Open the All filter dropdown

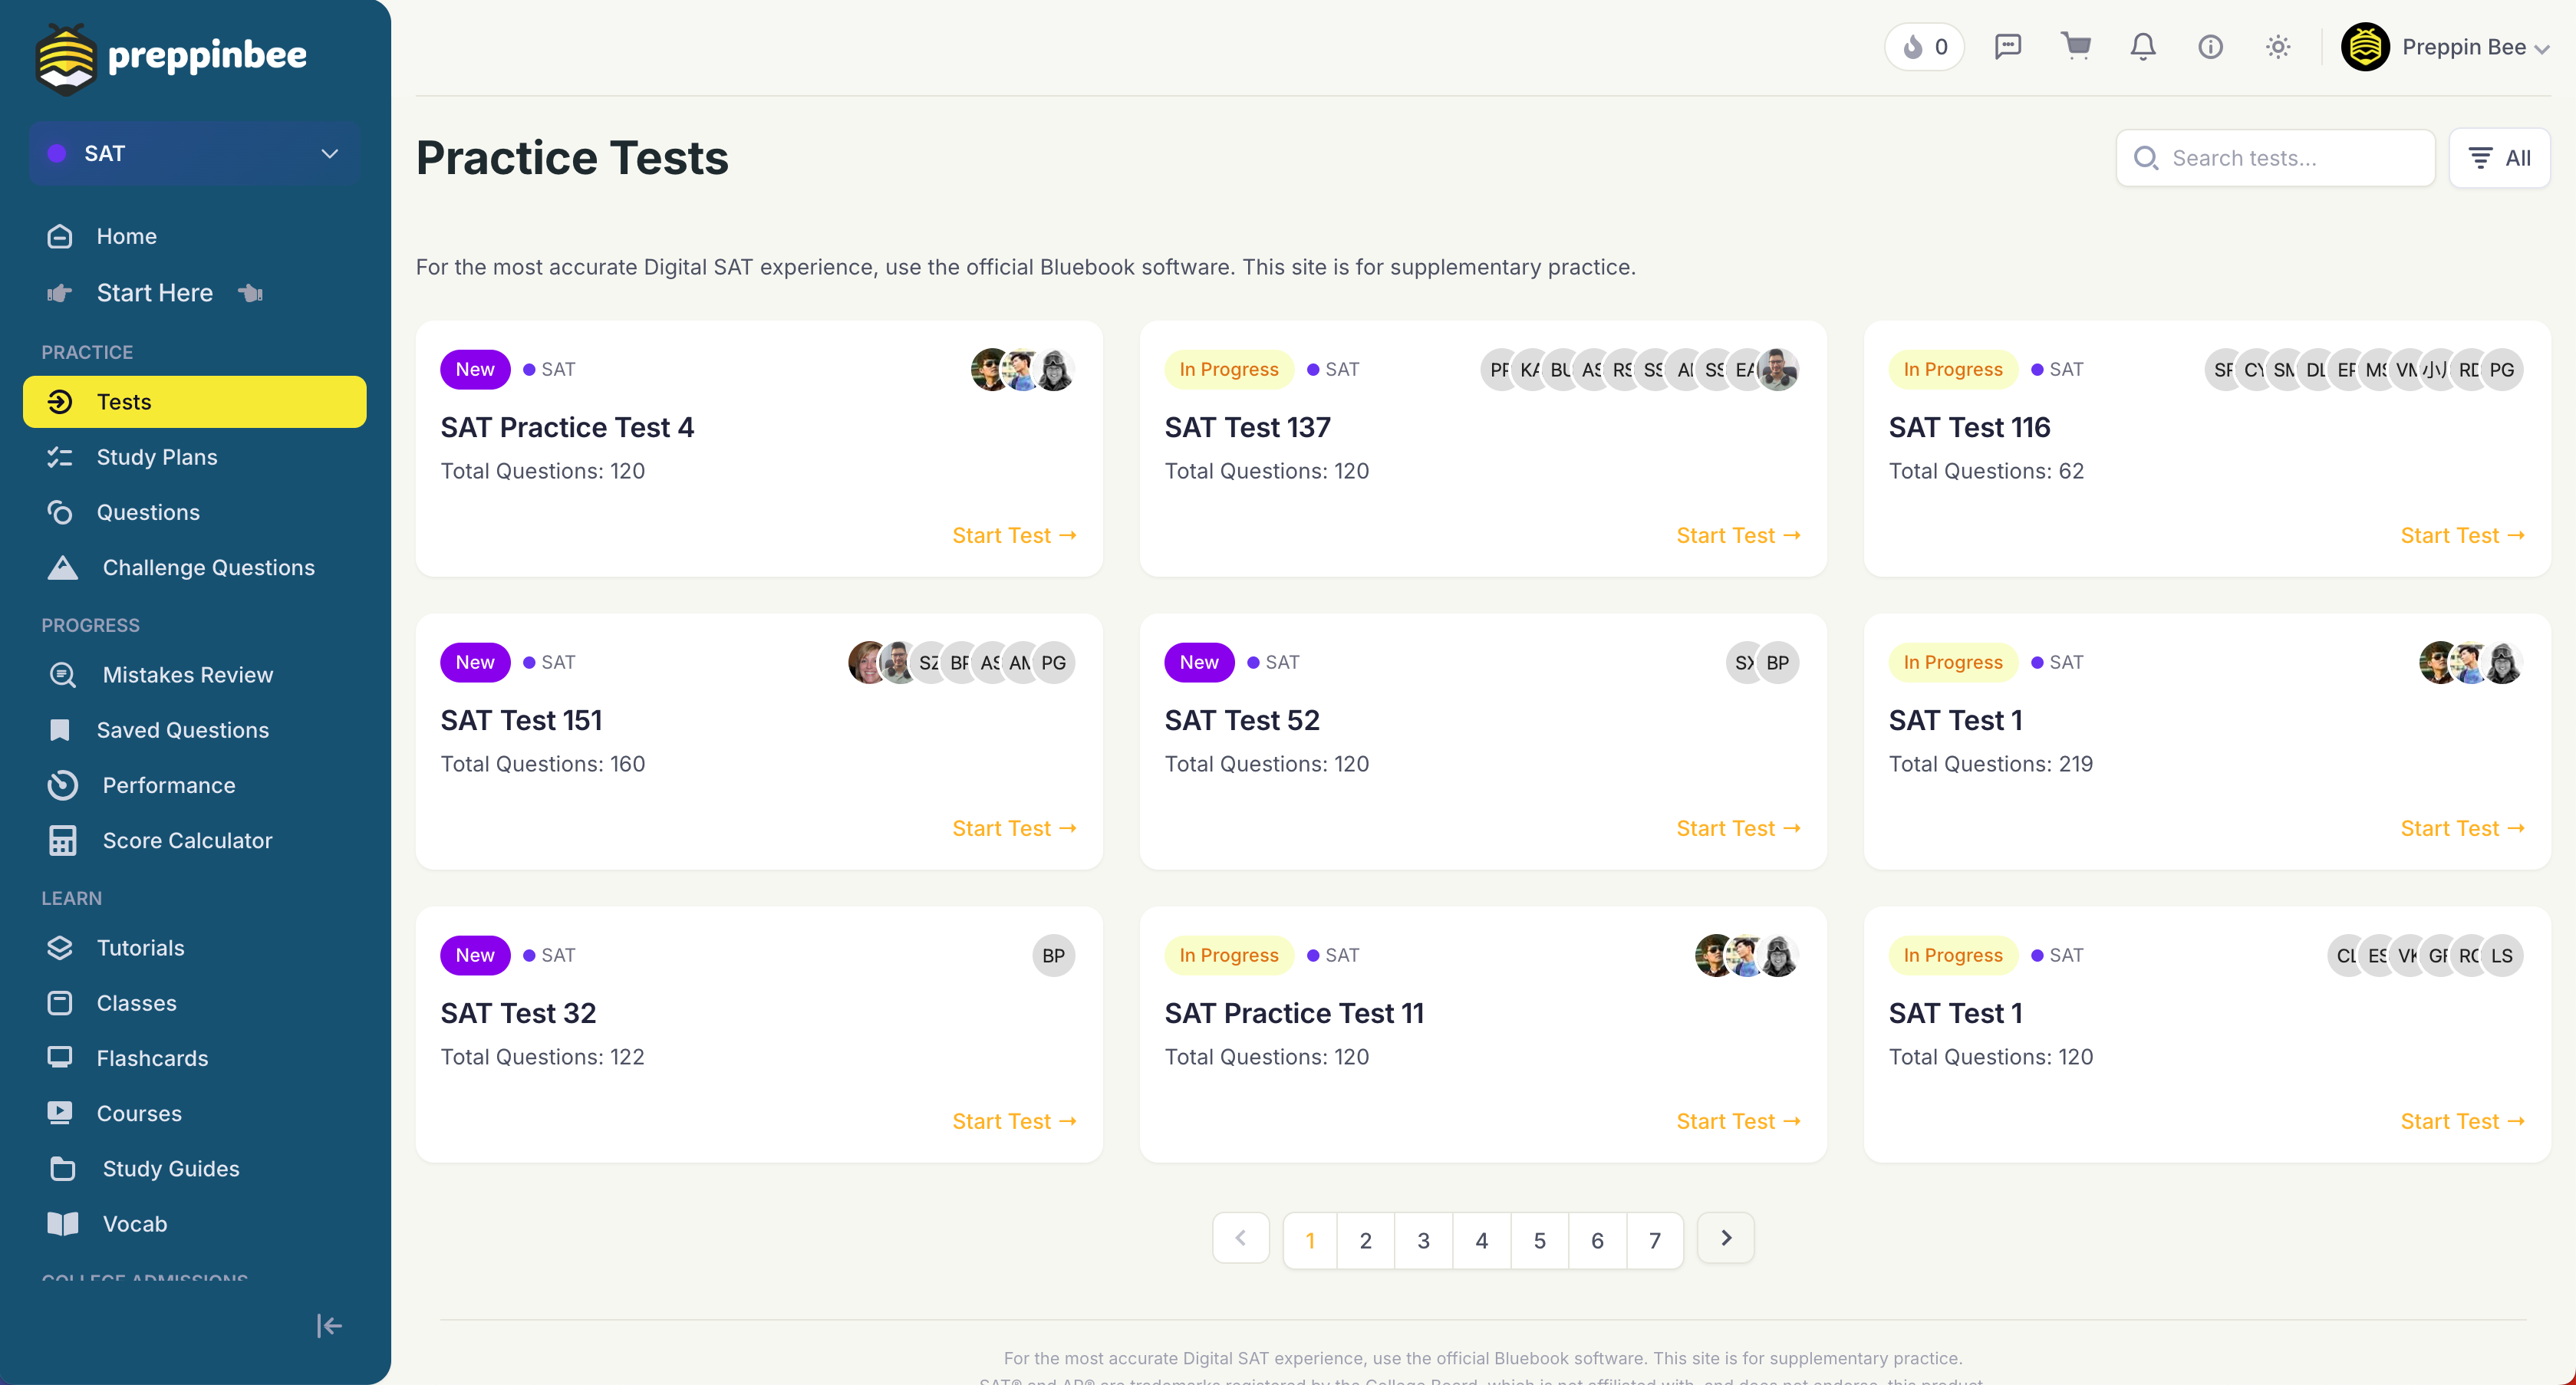pyautogui.click(x=2499, y=158)
